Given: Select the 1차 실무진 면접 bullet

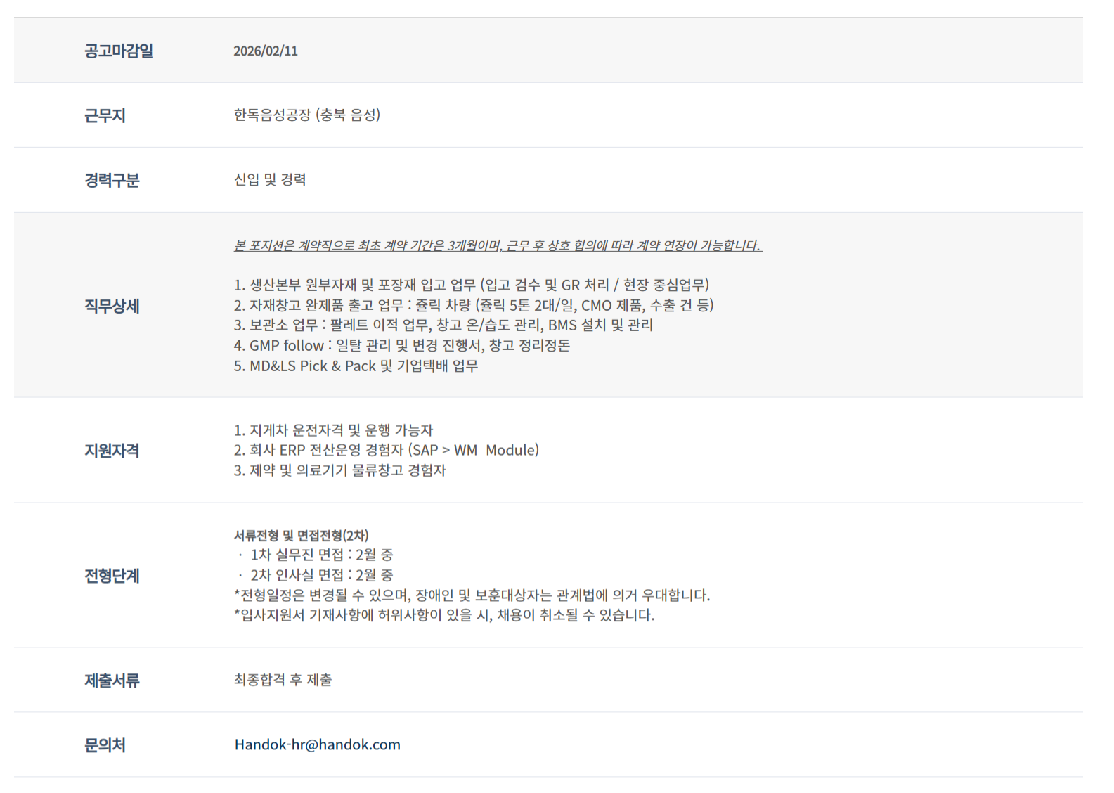Looking at the screenshot, I should [320, 555].
